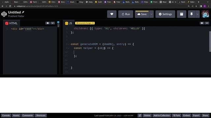
Task: Open Save options dropdown arrow
Action: [152, 14]
